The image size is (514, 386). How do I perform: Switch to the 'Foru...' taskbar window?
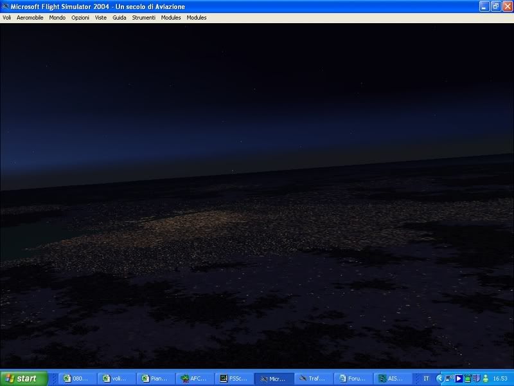[x=353, y=378]
